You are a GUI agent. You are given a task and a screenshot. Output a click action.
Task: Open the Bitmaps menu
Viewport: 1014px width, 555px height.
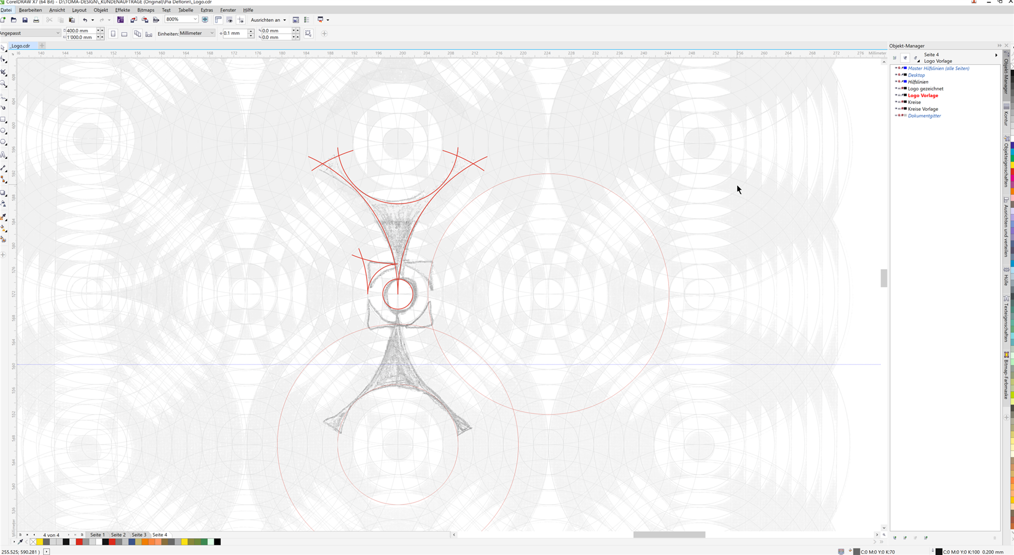click(x=146, y=10)
